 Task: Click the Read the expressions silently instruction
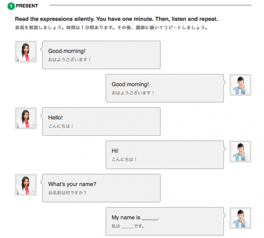[x=117, y=19]
